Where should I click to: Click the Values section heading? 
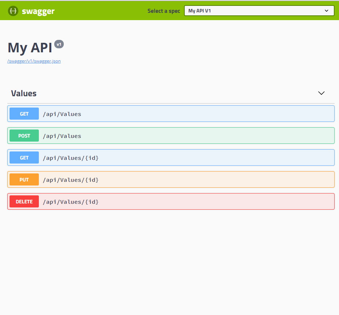(24, 93)
